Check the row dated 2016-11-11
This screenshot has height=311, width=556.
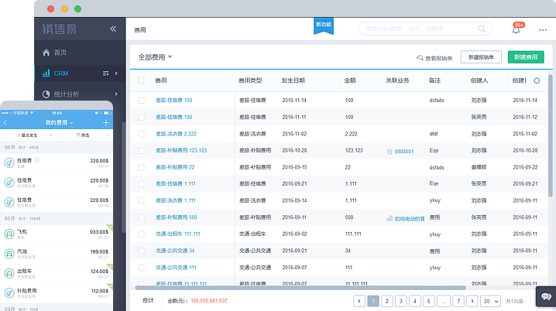tap(141, 117)
